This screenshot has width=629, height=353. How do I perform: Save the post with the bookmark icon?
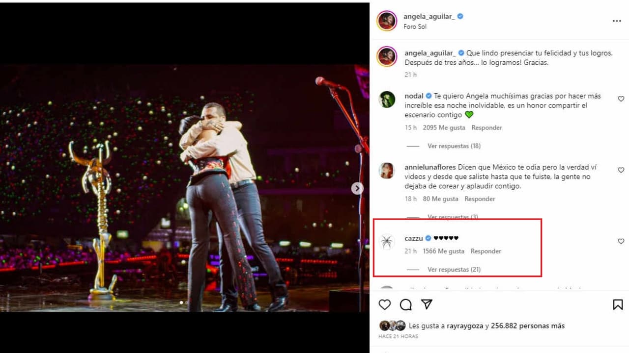click(x=618, y=304)
